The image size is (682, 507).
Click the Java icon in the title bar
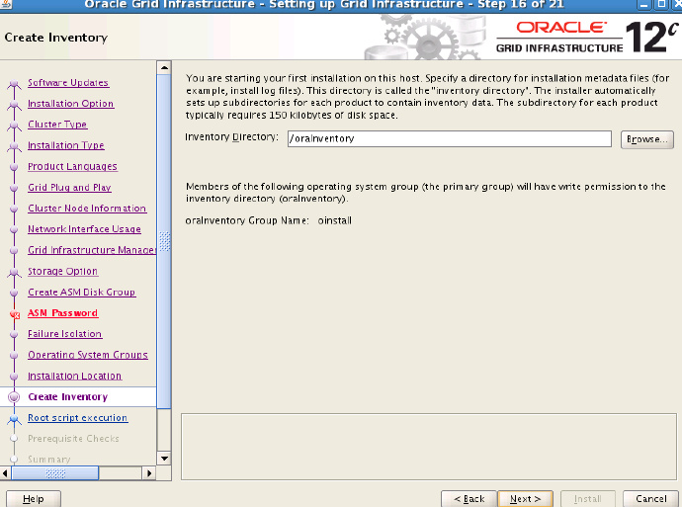pyautogui.click(x=6, y=5)
